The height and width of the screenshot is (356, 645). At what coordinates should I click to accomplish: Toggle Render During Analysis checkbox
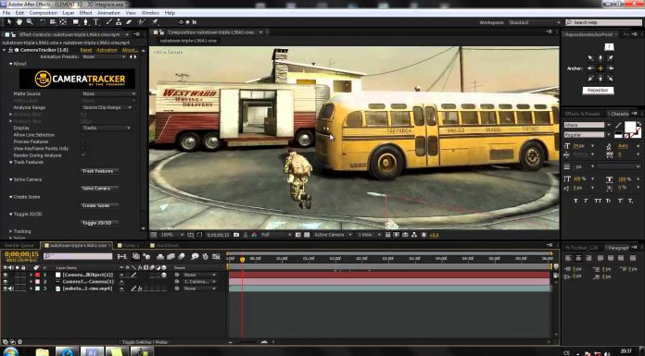(83, 155)
